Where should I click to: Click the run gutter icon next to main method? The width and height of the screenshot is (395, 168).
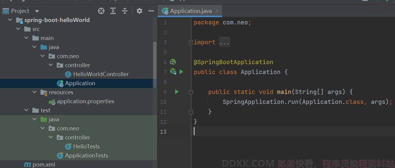177,92
